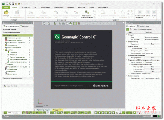Viewport: 164px width, 120px height.
Task: Collapse the Параметры сравнения group
Action: coord(127,55)
